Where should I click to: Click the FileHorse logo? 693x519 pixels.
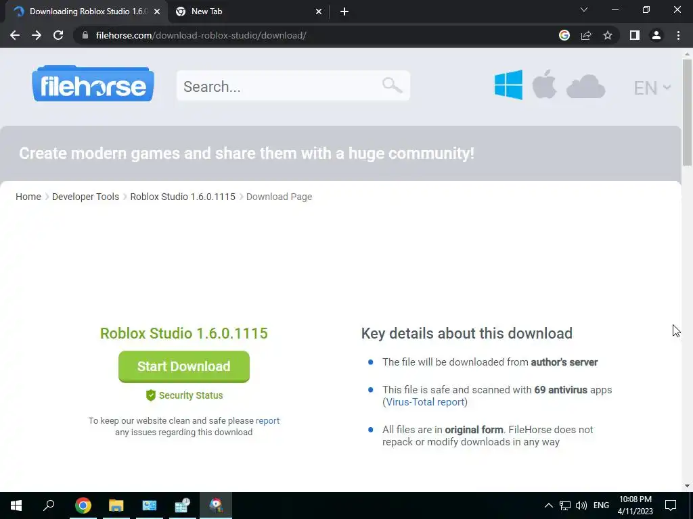(x=93, y=84)
